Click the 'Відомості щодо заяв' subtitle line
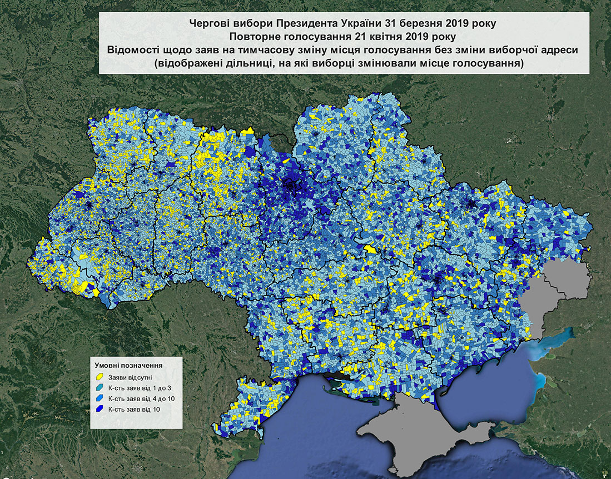Screen dimensions: 611x479 click(x=343, y=50)
